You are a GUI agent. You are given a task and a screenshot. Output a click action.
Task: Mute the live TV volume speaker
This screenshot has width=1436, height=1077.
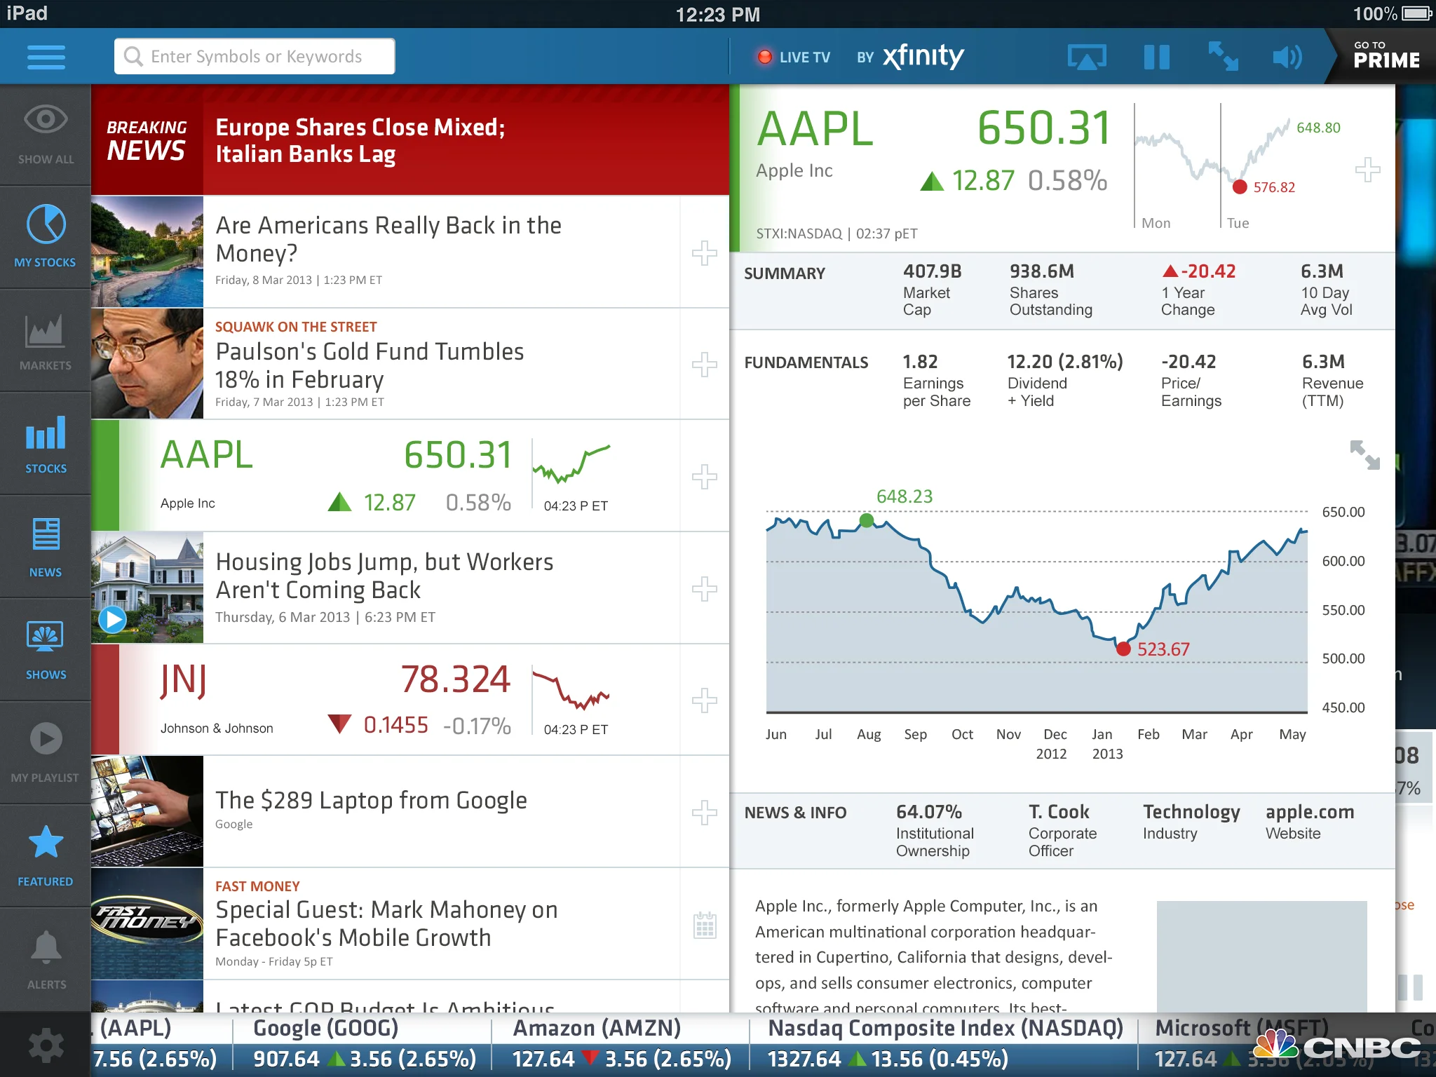[1287, 57]
